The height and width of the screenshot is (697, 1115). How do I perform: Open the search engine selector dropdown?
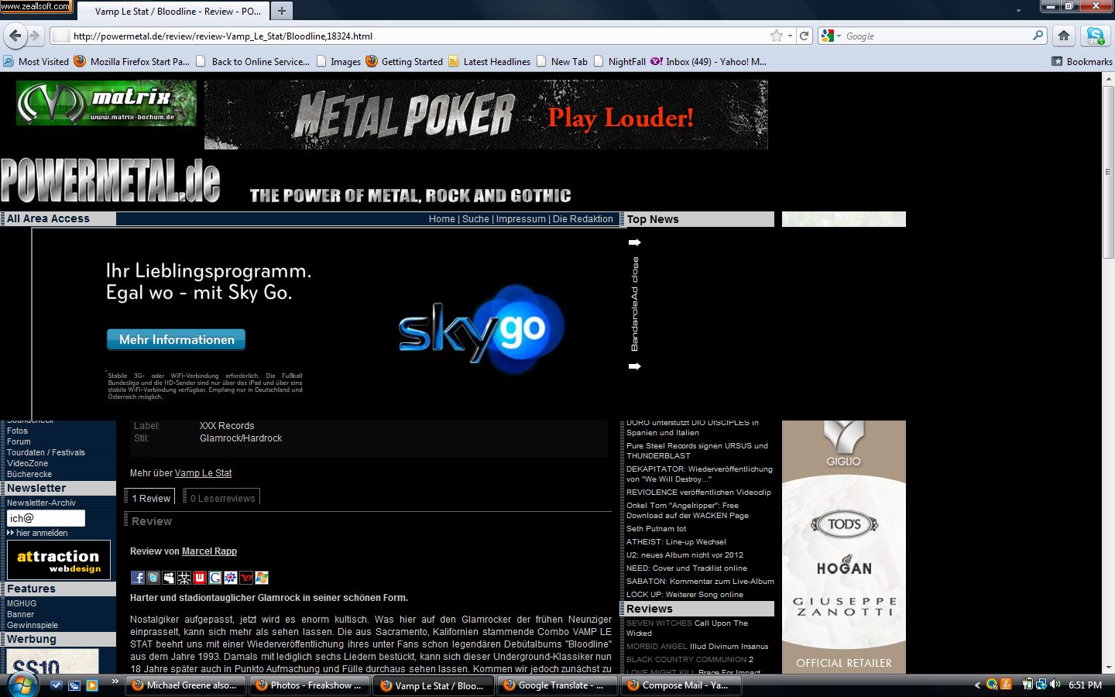point(832,36)
